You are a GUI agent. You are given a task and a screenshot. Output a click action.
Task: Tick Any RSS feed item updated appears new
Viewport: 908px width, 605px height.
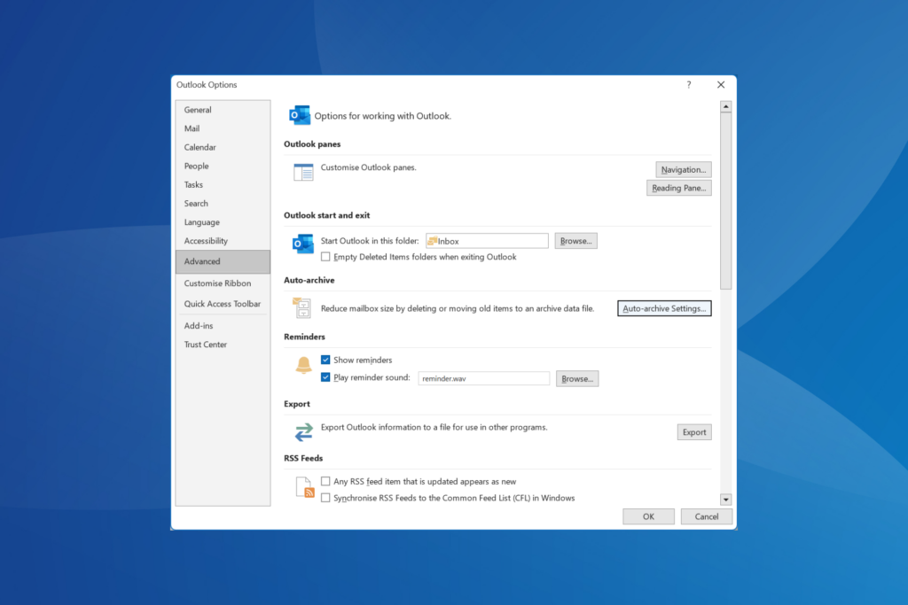(x=325, y=482)
